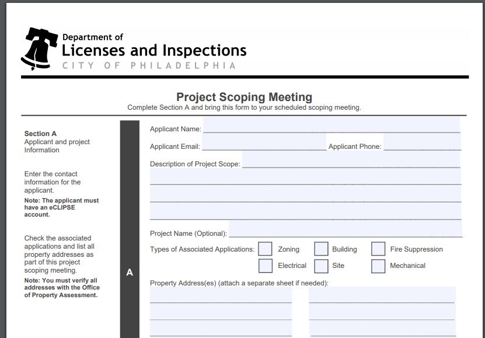This screenshot has height=338, width=485.
Task: Click the "Applicant and project Information" text
Action: [x=57, y=146]
